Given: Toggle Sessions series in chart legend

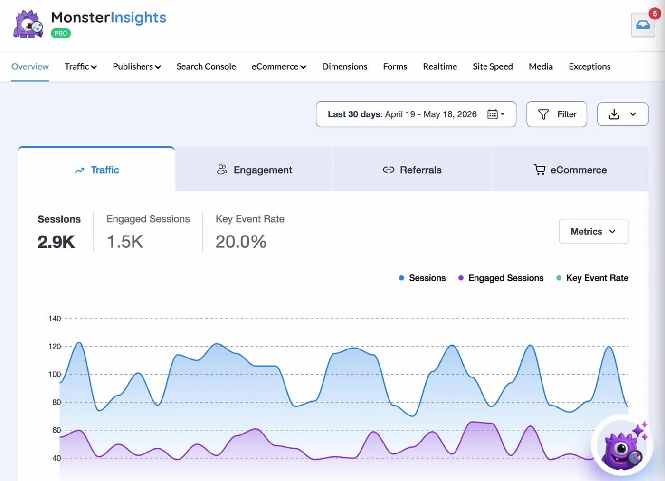Looking at the screenshot, I should (x=422, y=278).
